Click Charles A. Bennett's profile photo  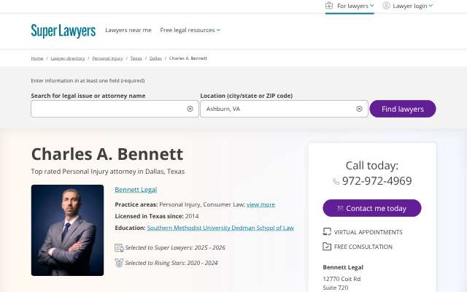tap(67, 230)
